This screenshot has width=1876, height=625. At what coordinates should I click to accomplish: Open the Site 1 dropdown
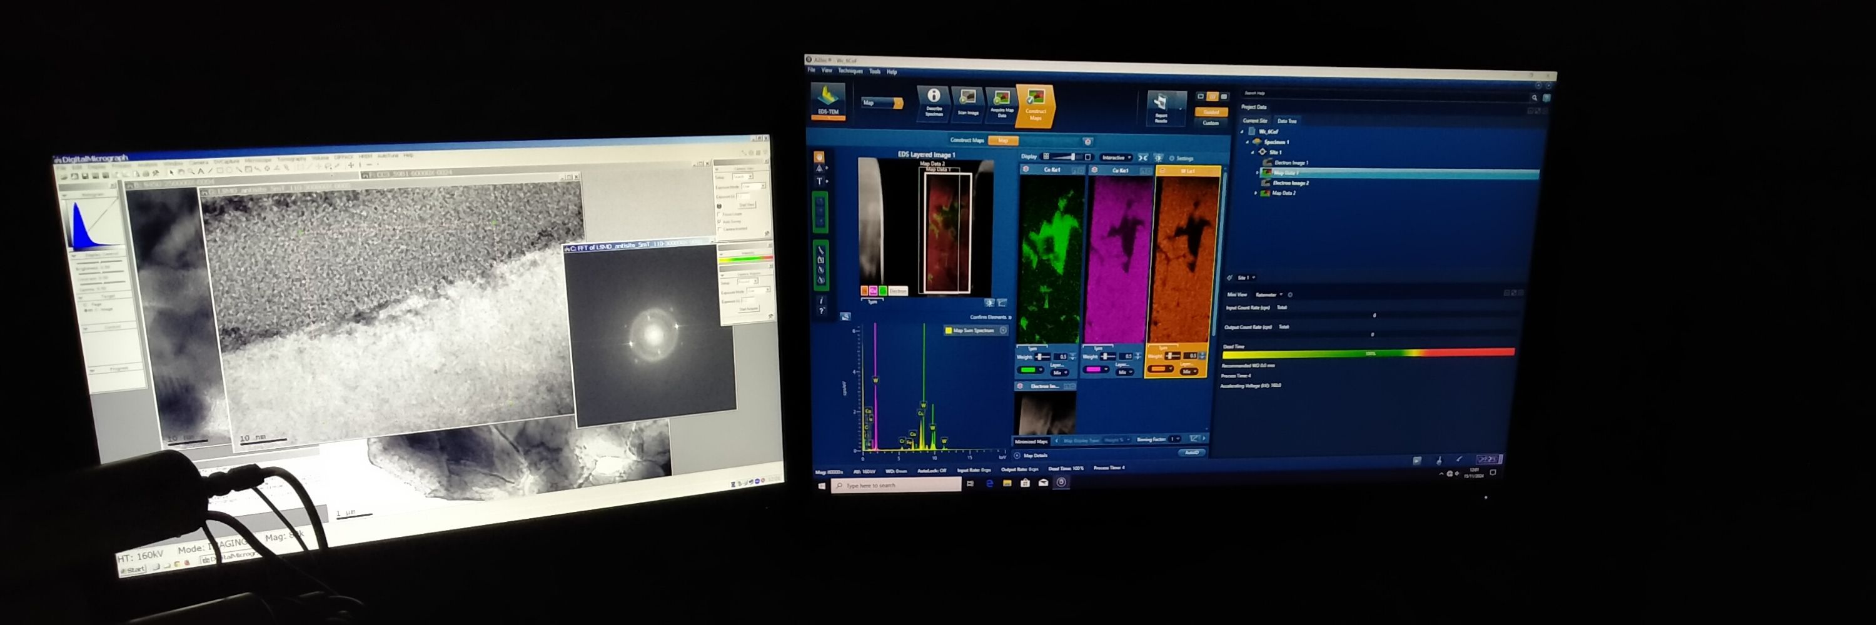tap(1246, 278)
